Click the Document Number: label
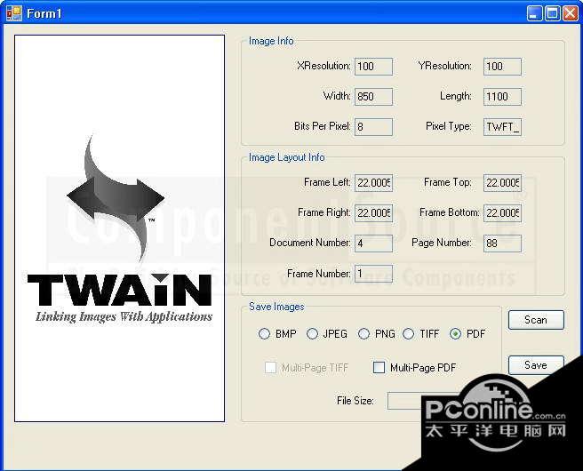Image resolution: width=583 pixels, height=471 pixels. 309,243
